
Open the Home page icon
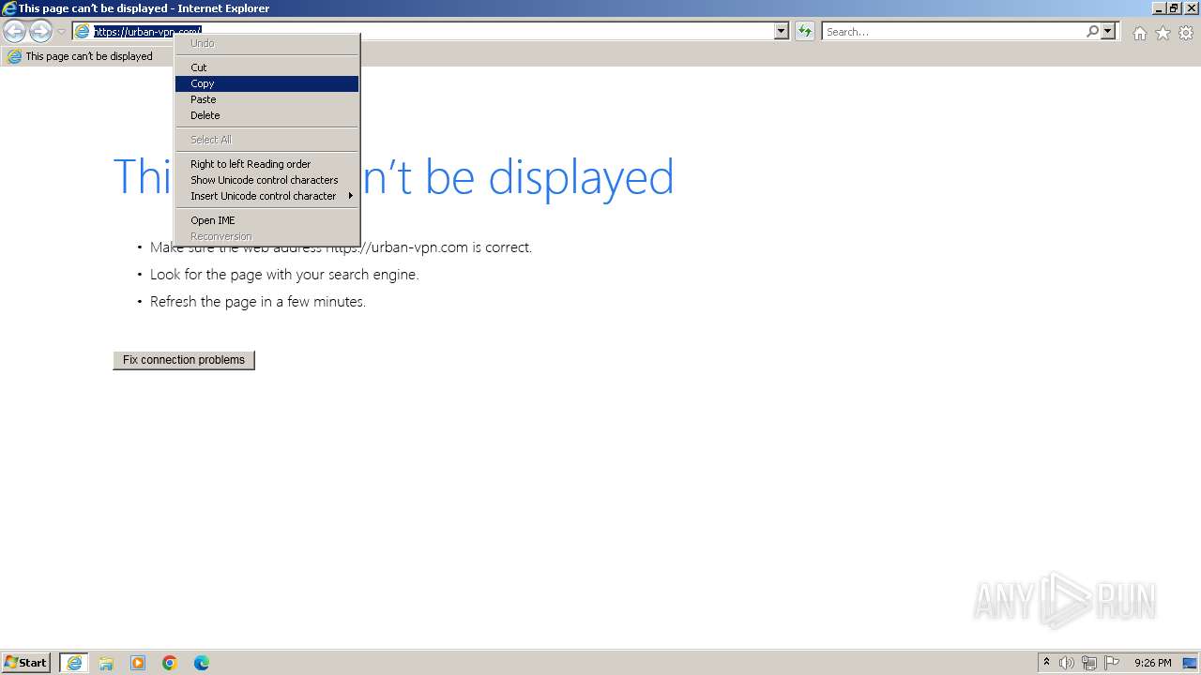(1139, 33)
